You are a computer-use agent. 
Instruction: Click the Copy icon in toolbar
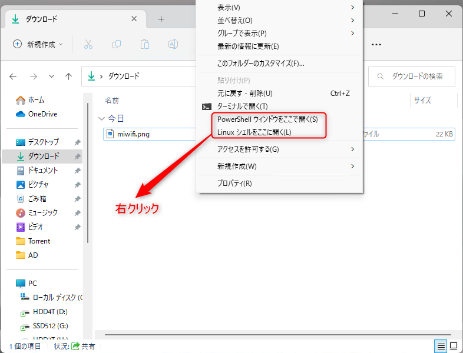click(117, 44)
